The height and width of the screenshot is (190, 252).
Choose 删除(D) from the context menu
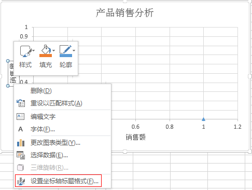[63, 91]
